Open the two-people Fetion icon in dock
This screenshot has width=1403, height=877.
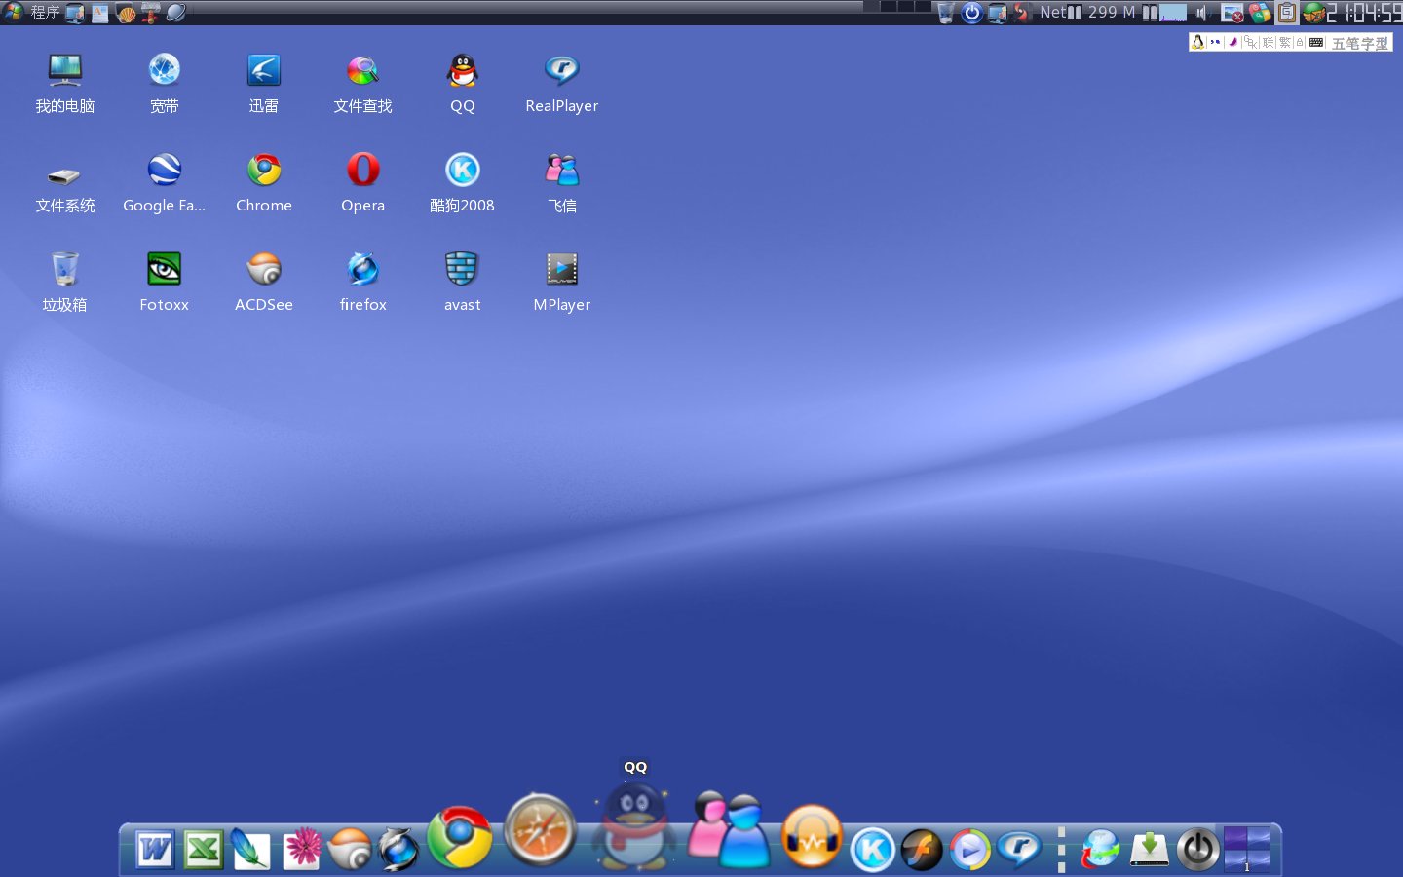pos(729,829)
